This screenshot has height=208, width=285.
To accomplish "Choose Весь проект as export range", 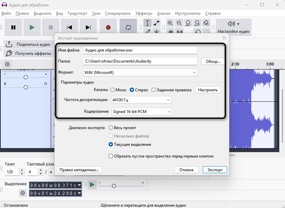I will (111, 127).
